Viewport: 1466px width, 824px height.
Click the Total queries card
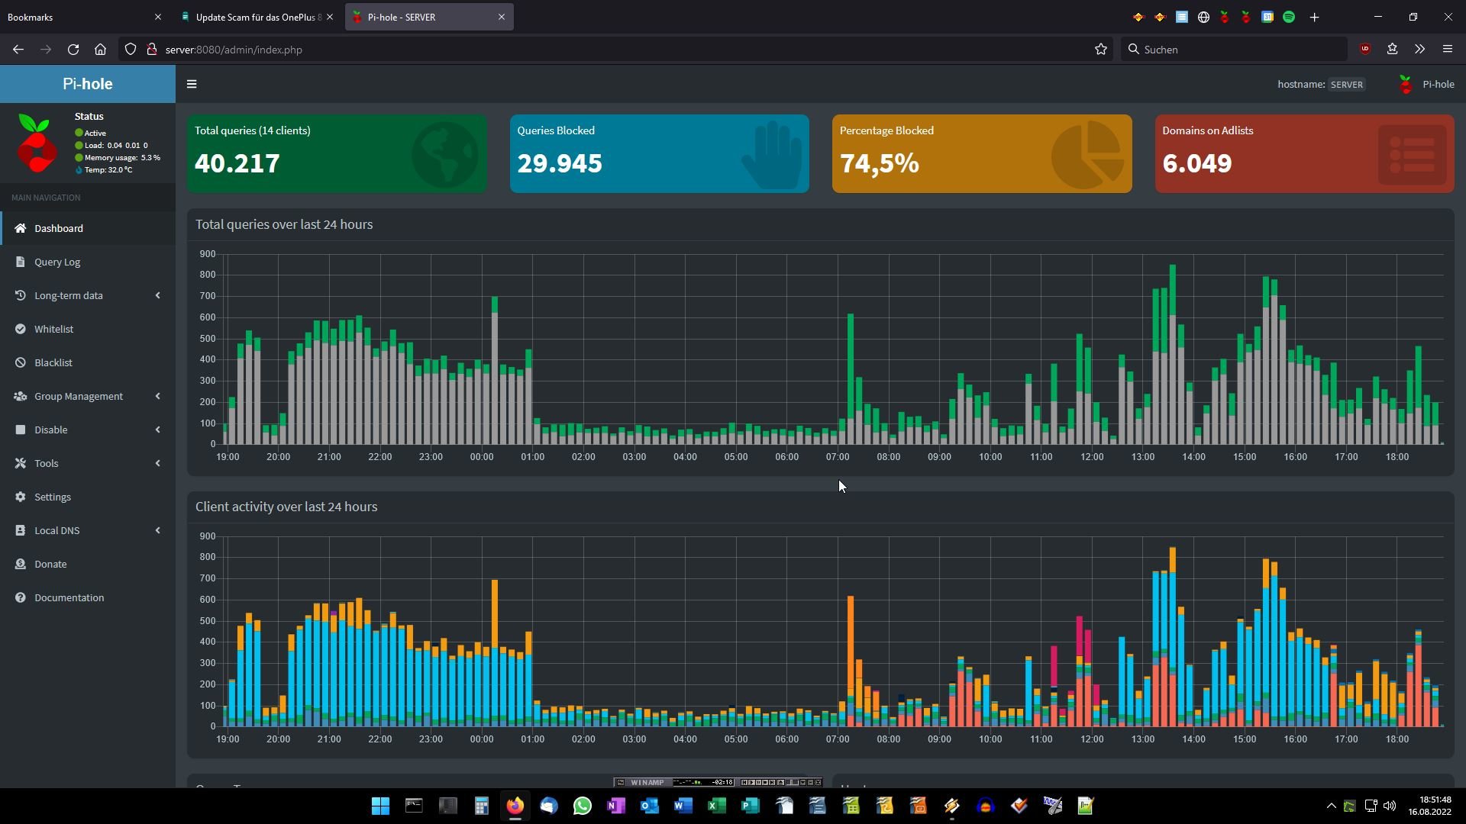(337, 153)
